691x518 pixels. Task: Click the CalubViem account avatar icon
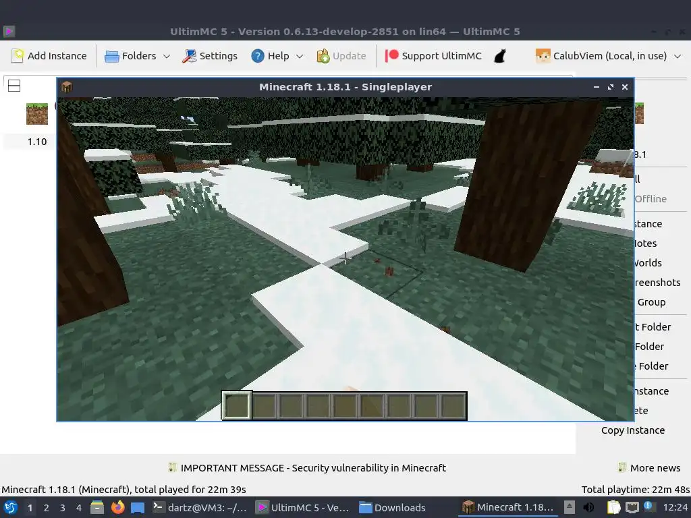[543, 56]
